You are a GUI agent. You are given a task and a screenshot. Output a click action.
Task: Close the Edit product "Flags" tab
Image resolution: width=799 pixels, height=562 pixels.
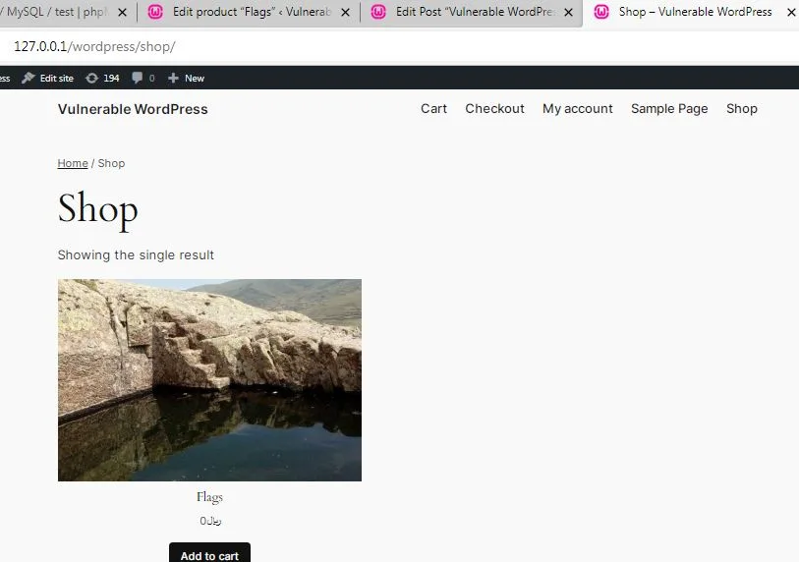(347, 13)
